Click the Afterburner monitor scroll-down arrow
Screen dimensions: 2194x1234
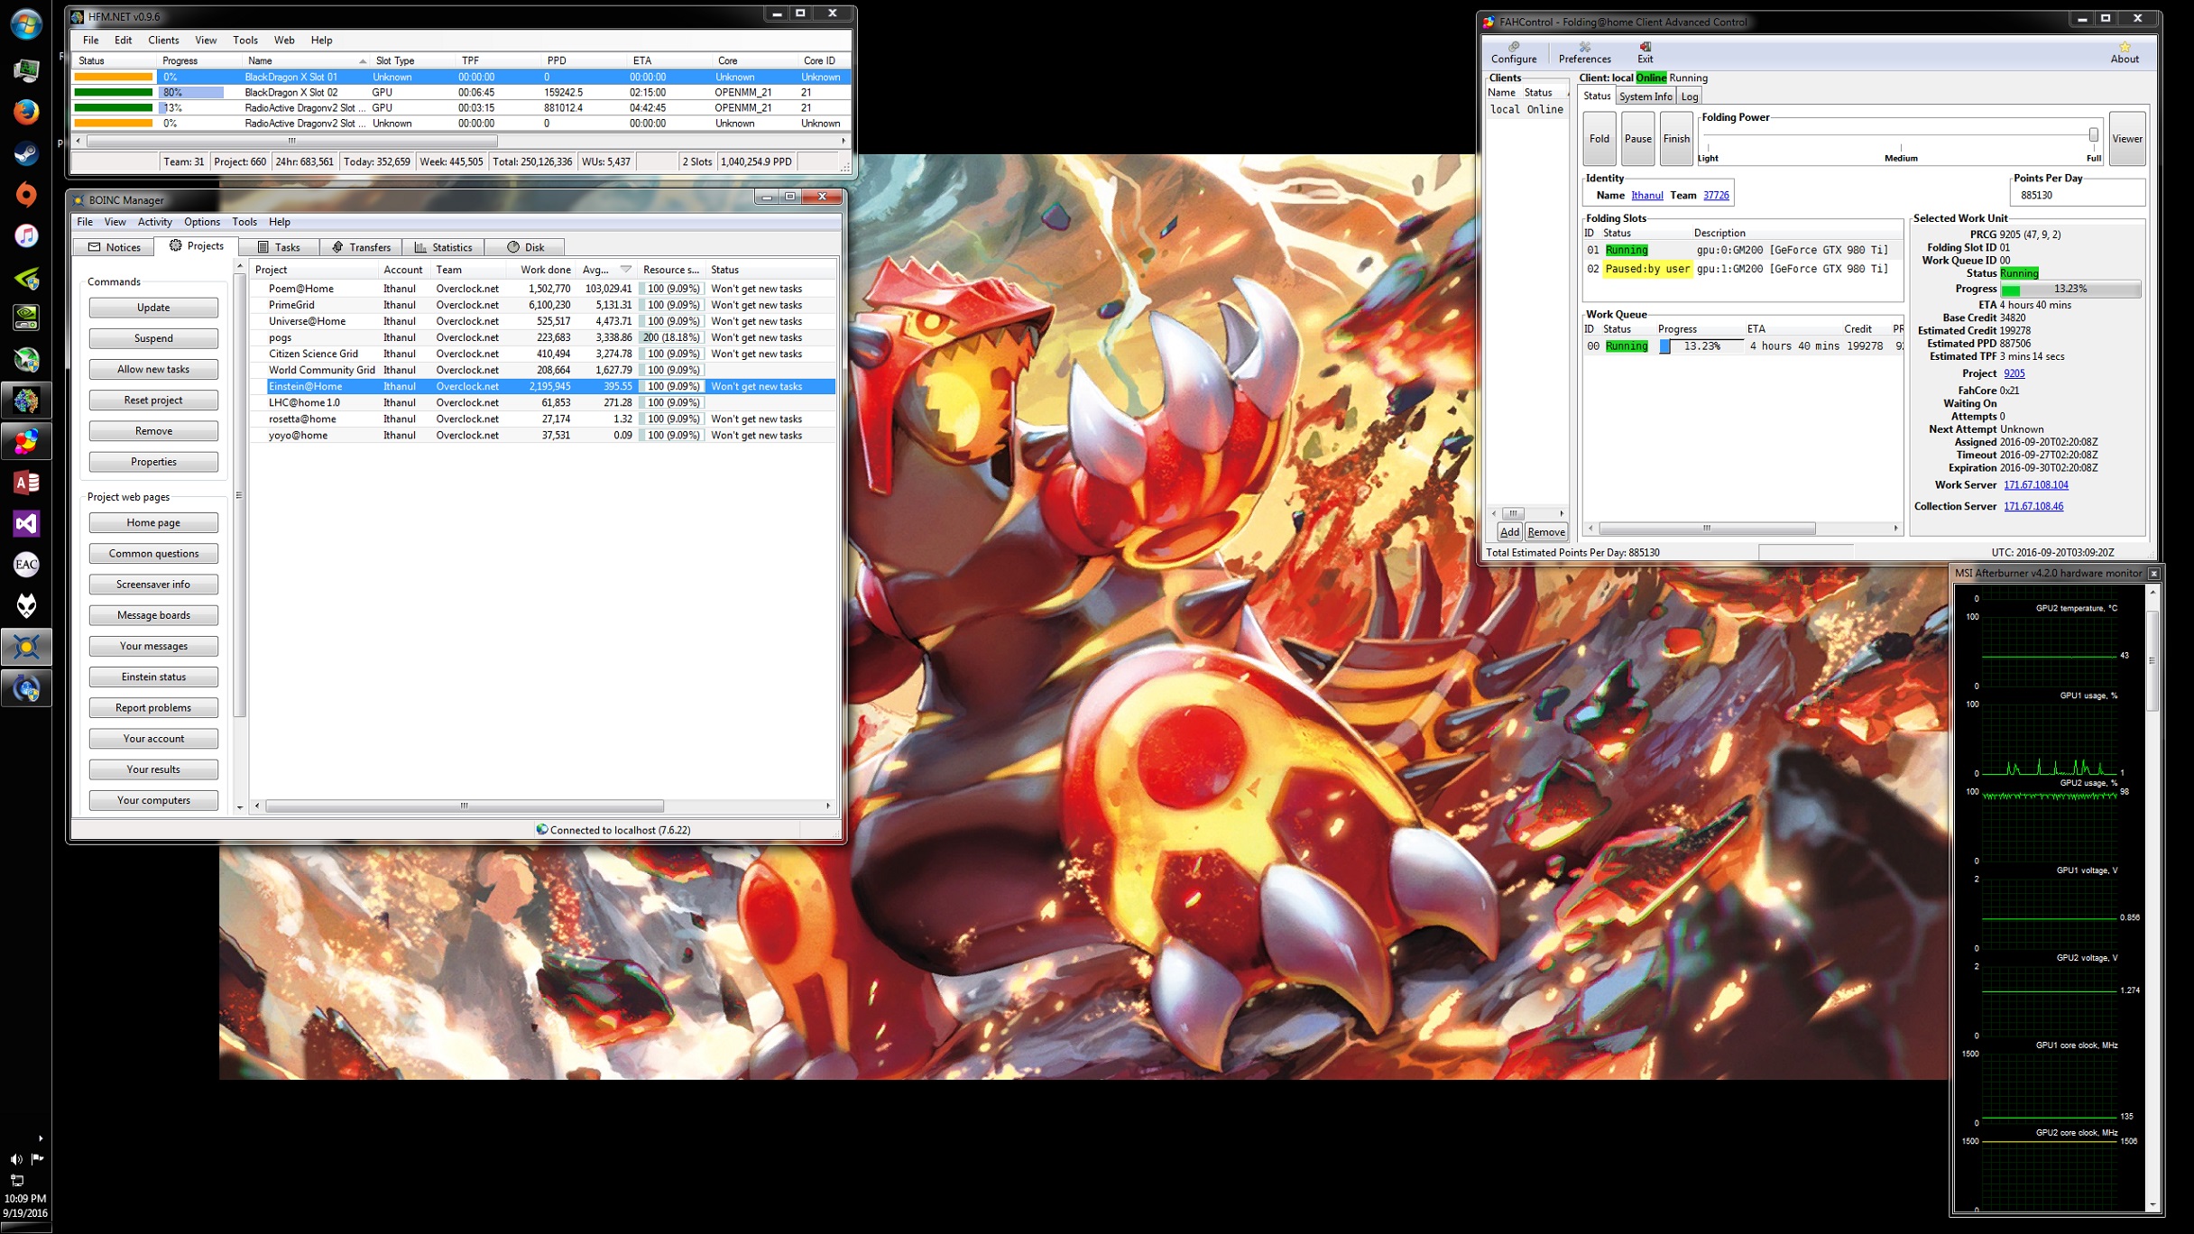coord(2153,1204)
